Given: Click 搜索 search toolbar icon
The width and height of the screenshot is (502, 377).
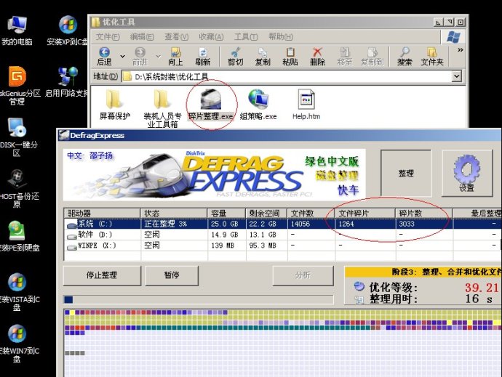Looking at the screenshot, I should (405, 56).
